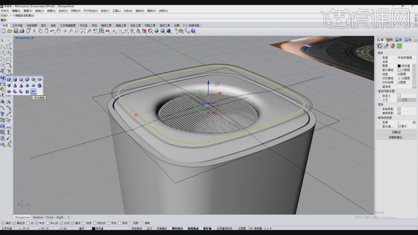Click the 超连结 ellipsis button

(x=414, y=87)
